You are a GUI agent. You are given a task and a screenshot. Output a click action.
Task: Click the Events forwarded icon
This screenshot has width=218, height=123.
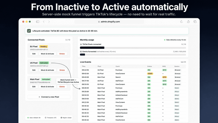81,51
